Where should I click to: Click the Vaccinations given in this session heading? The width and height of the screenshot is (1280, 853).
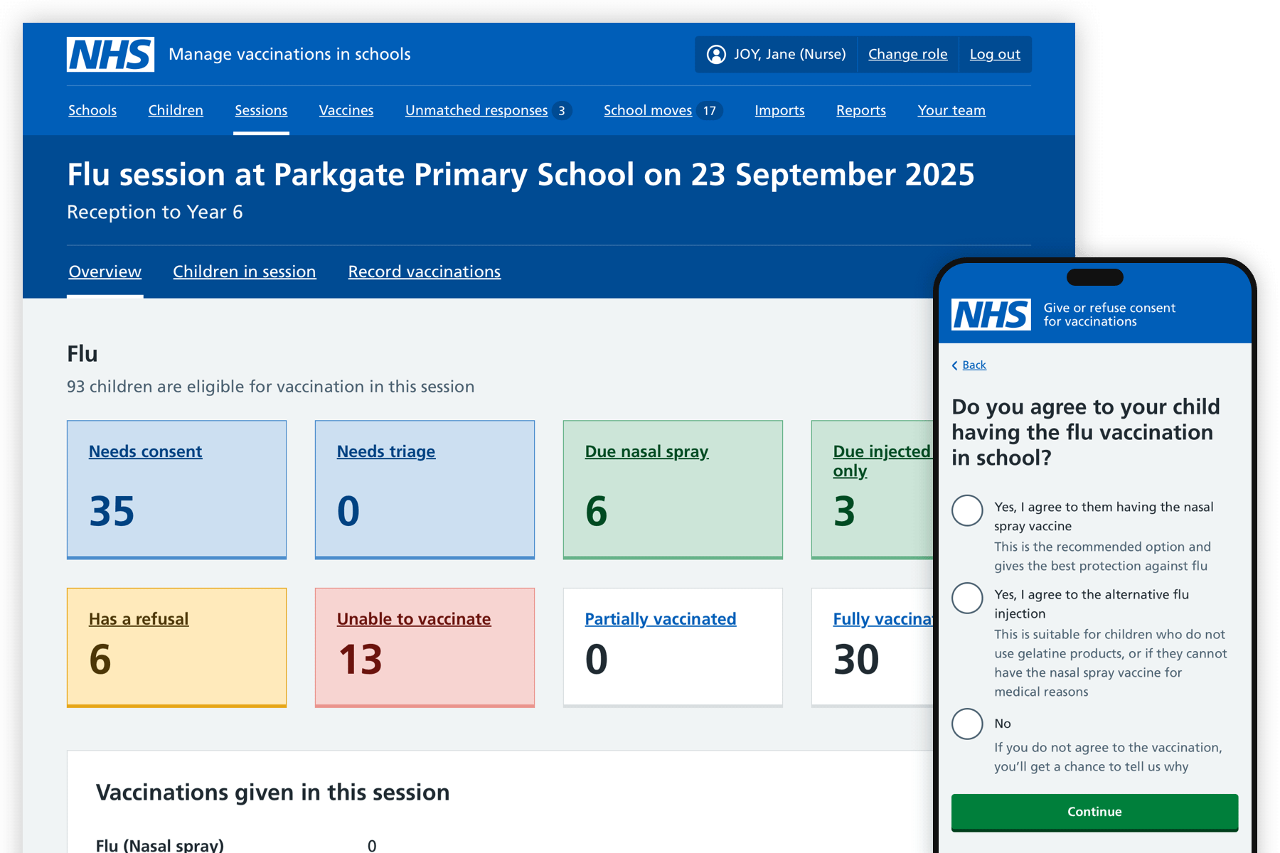273,793
